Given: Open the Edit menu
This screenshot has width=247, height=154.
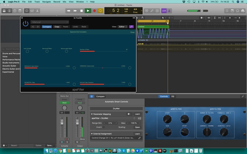Looking at the screenshot, I should click(30, 2).
